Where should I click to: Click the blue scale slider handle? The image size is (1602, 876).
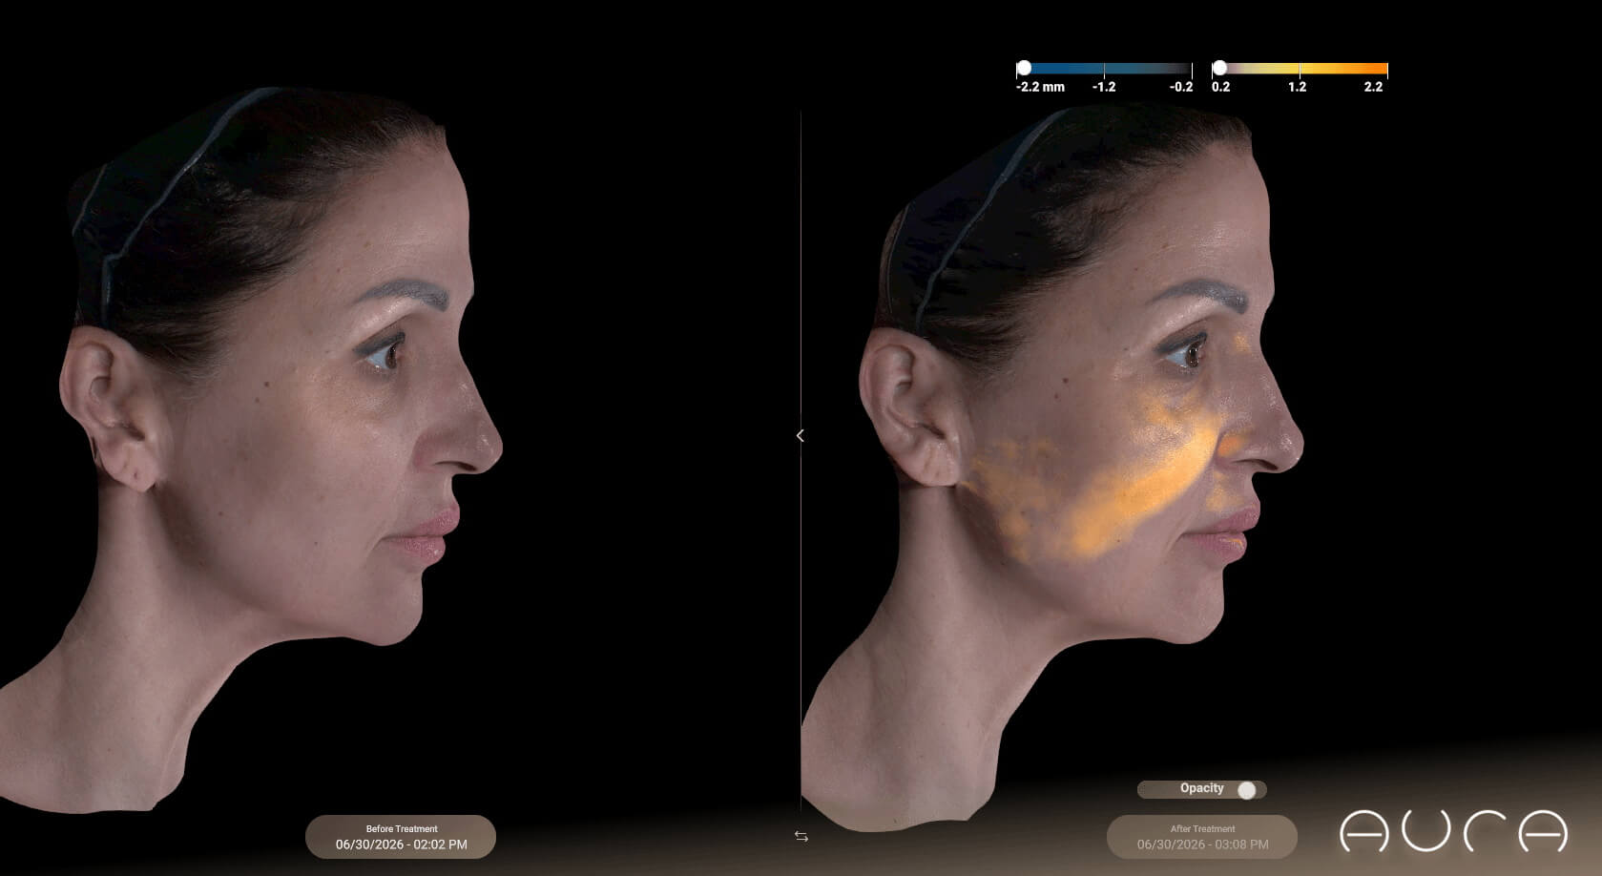pyautogui.click(x=1024, y=68)
